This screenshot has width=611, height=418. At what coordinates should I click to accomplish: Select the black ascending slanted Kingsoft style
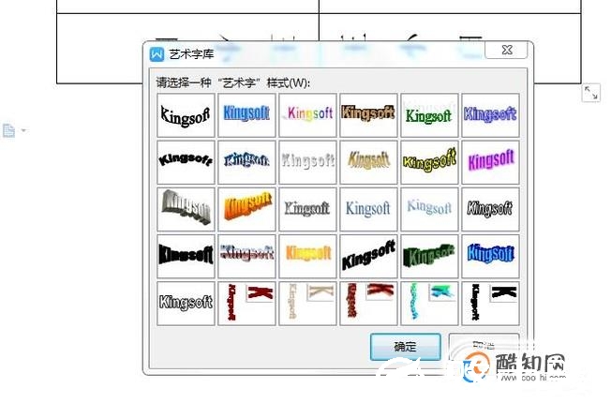pyautogui.click(x=368, y=257)
